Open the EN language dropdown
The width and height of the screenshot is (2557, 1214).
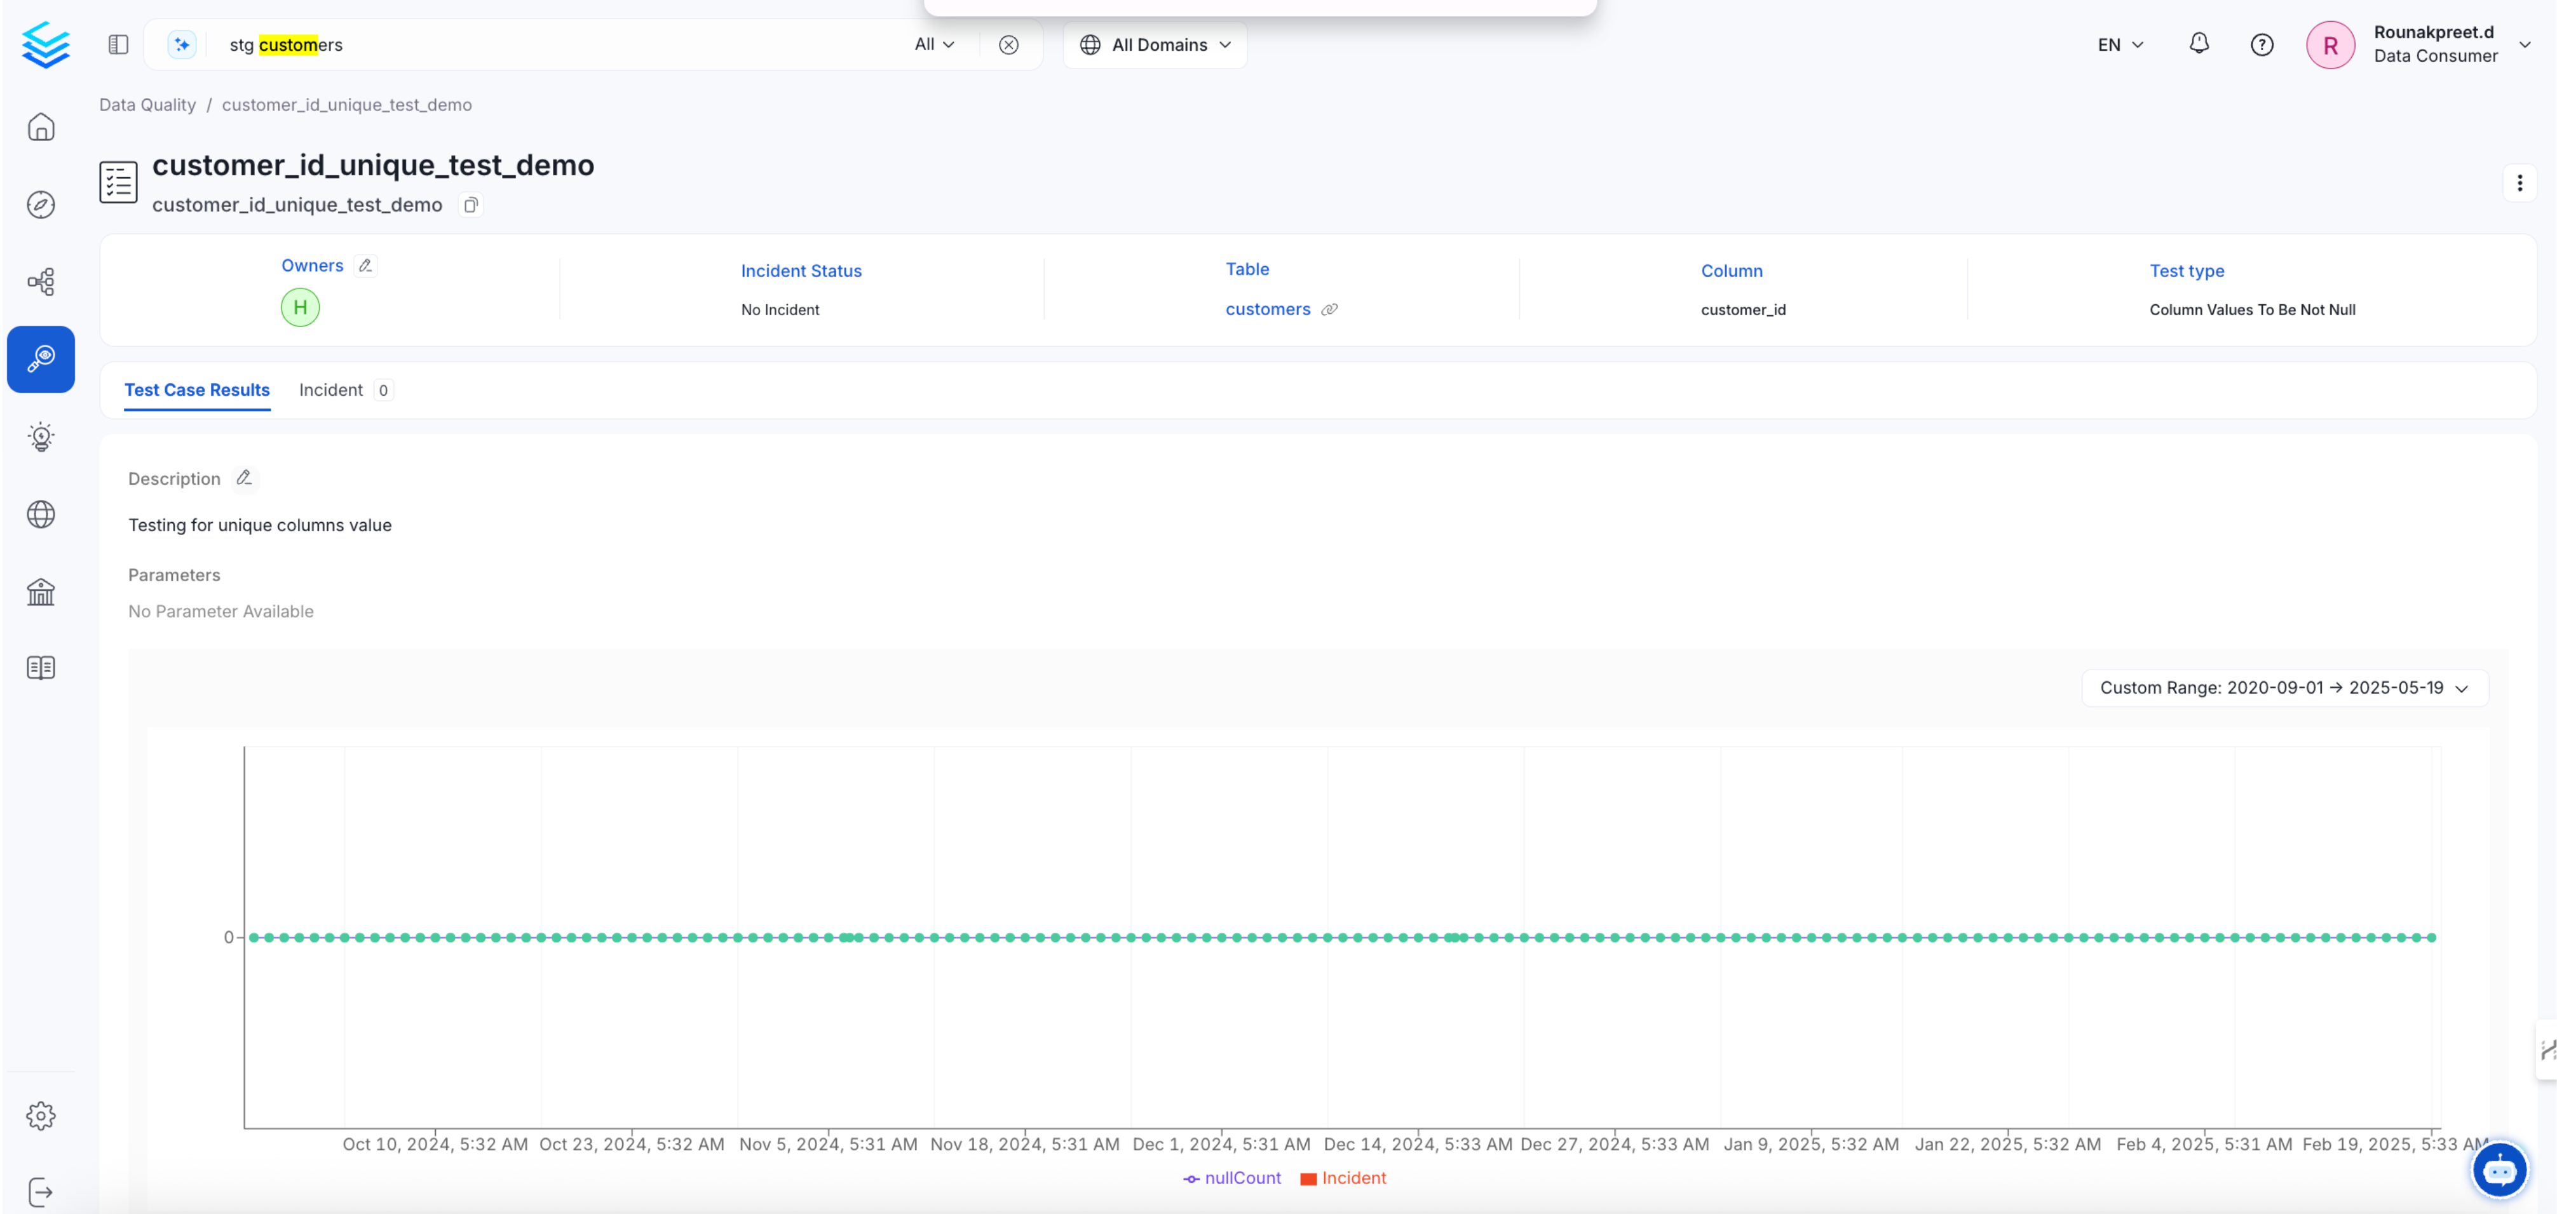[2119, 44]
